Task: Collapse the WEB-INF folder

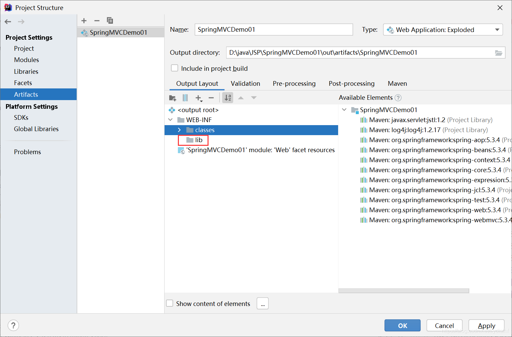Action: coord(171,120)
